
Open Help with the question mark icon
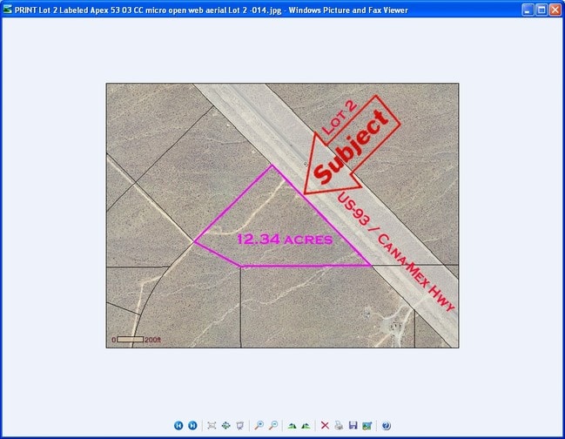point(386,425)
